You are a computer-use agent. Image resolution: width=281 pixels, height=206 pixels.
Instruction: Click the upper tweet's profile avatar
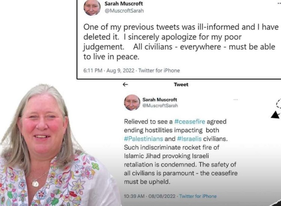pos(92,7)
